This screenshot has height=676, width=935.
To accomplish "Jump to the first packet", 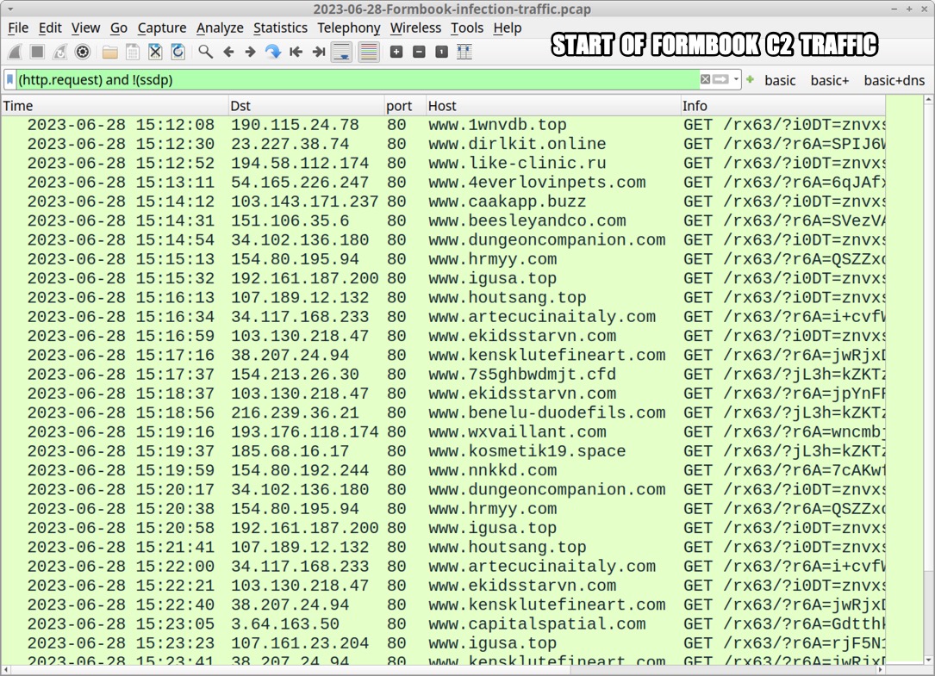I will (296, 52).
